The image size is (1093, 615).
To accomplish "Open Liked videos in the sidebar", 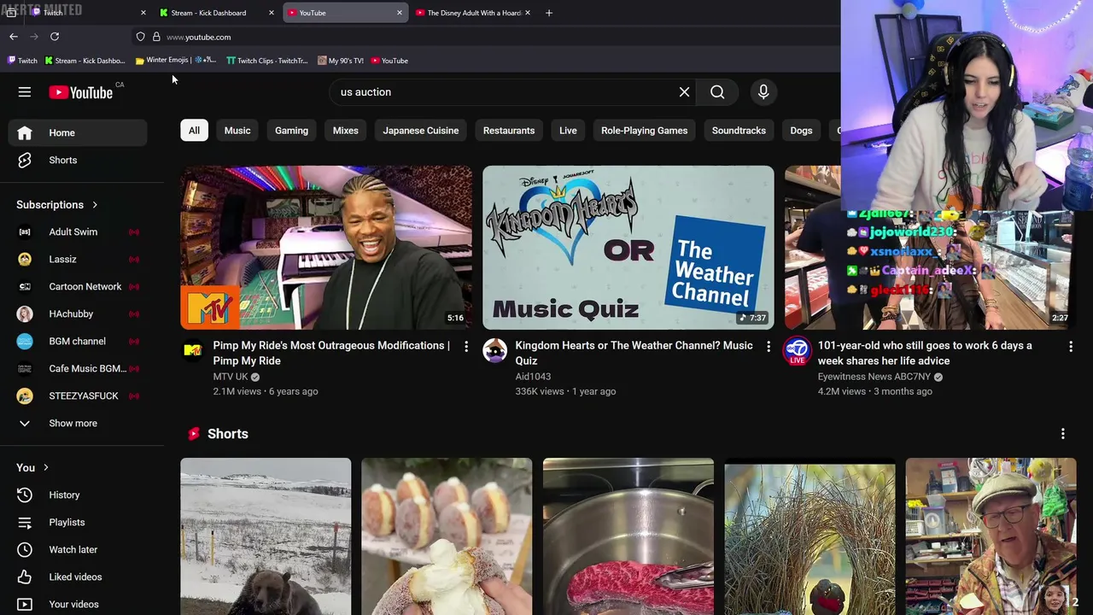I will 78,577.
